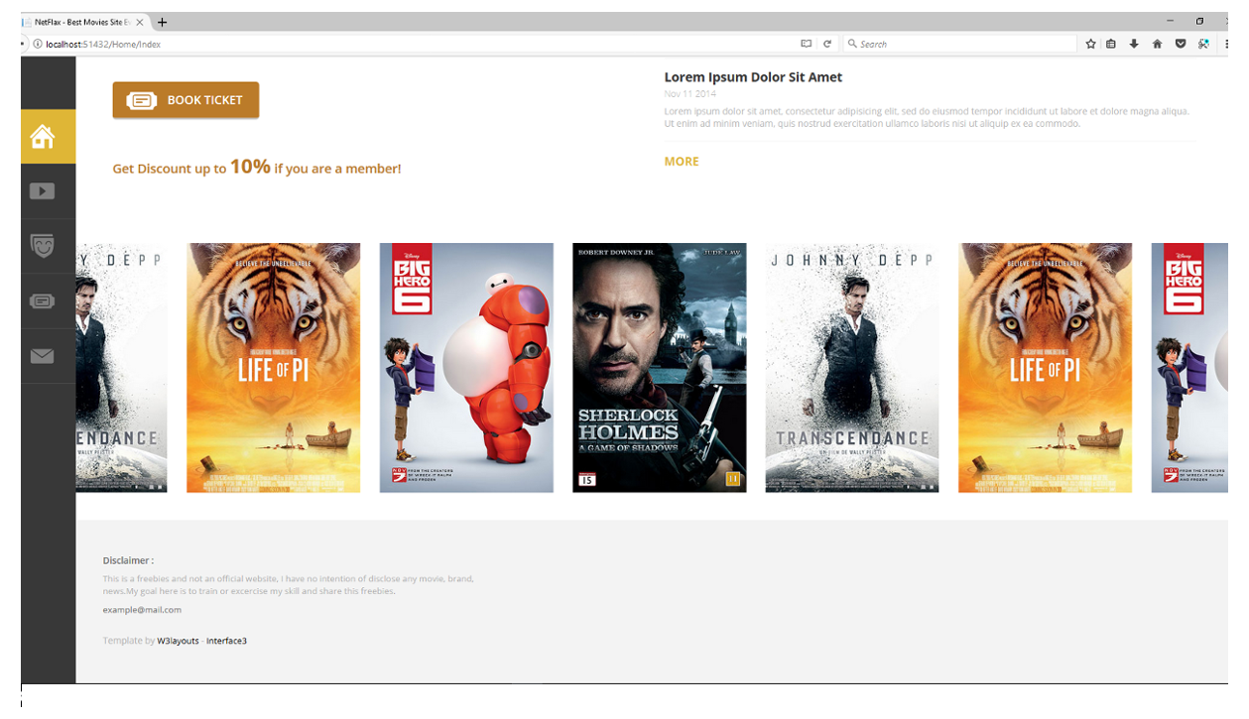1249x719 pixels.
Task: Click the magnifier icon in the Search box
Action: pos(852,44)
